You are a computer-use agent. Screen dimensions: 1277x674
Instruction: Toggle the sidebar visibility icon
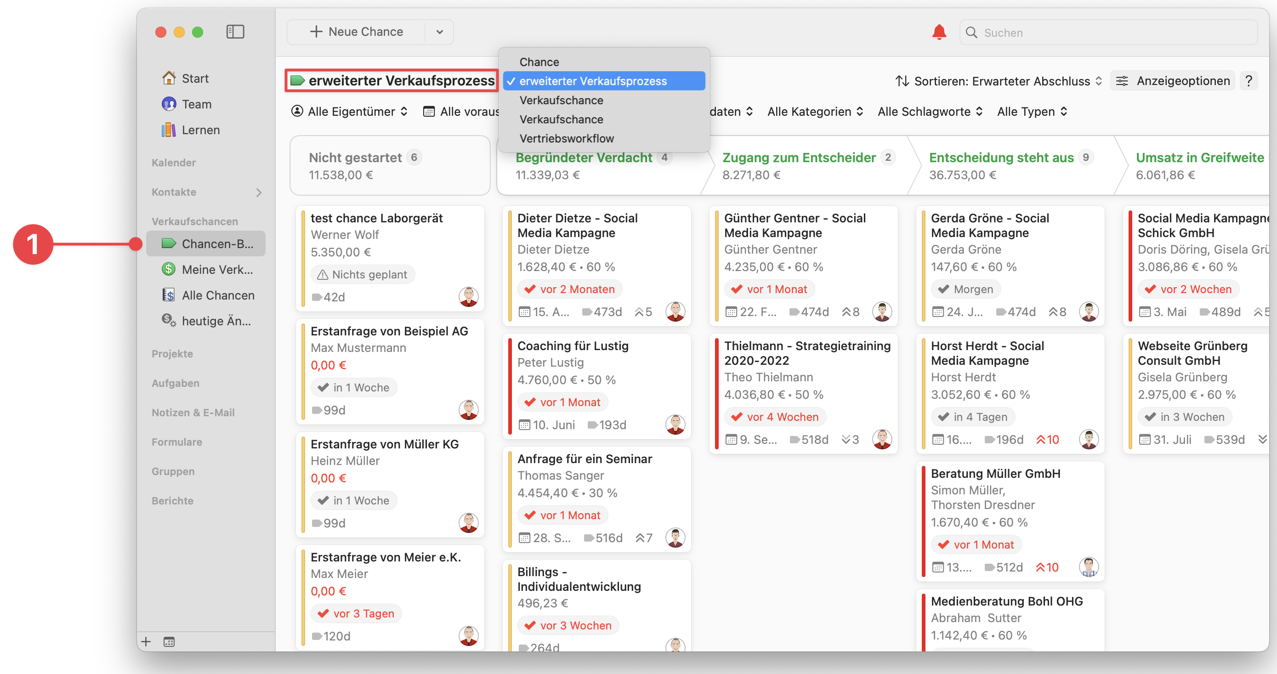(235, 32)
